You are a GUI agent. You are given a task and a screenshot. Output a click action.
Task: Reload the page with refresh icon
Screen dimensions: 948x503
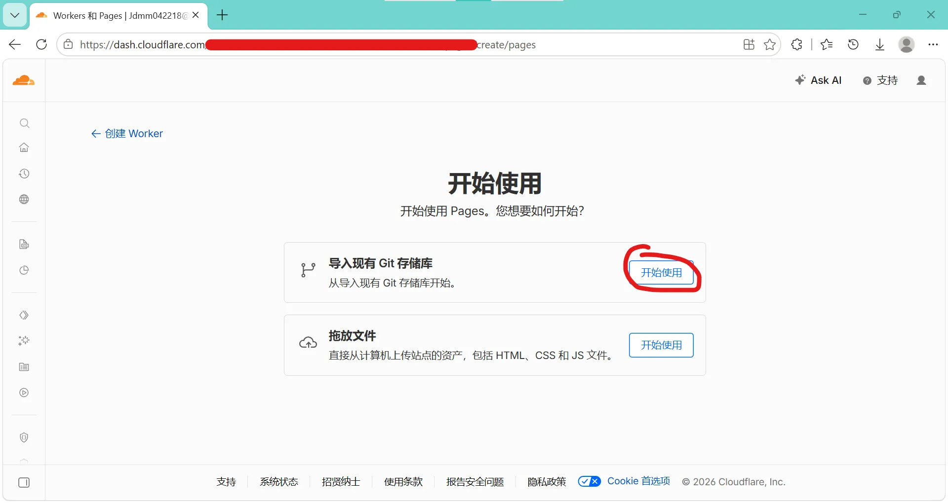click(x=41, y=44)
